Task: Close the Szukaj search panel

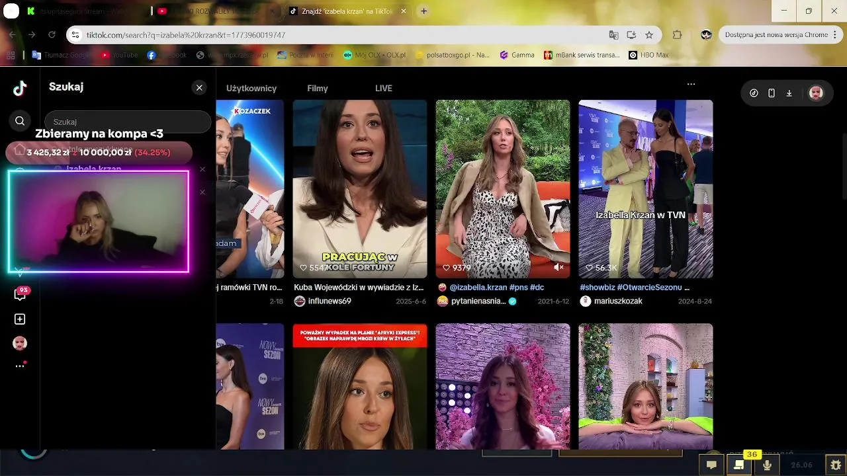Action: [x=199, y=87]
